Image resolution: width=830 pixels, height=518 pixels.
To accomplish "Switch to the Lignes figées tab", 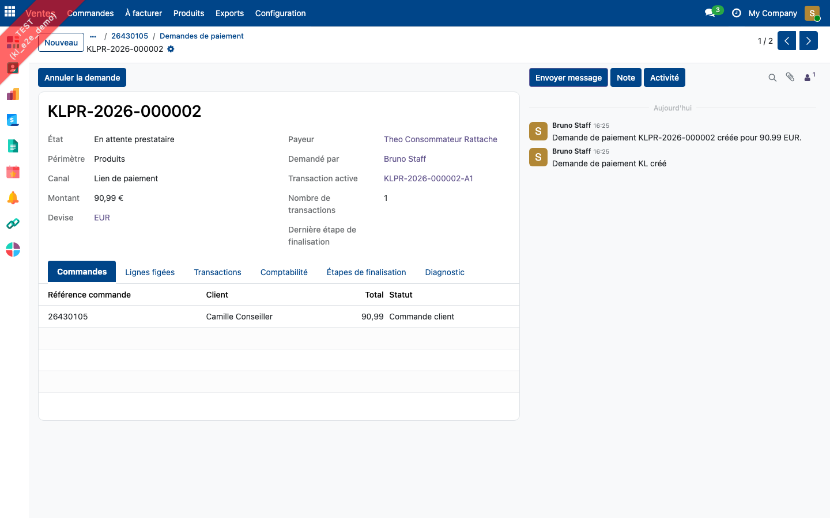I will pyautogui.click(x=150, y=272).
